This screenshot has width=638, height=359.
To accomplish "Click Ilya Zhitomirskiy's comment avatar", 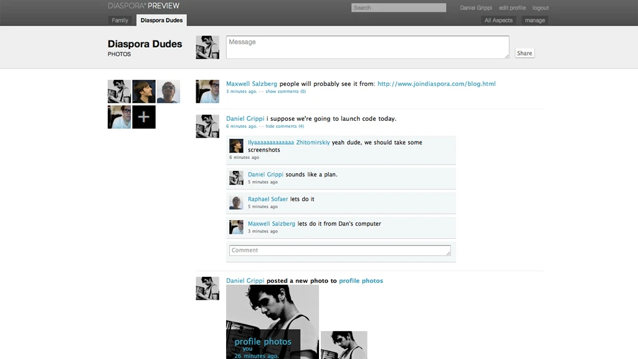I will [236, 146].
